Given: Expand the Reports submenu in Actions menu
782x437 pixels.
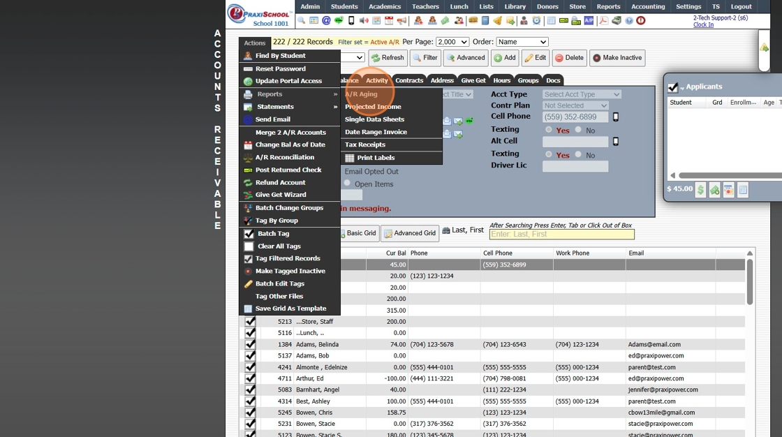Looking at the screenshot, I should pyautogui.click(x=290, y=94).
